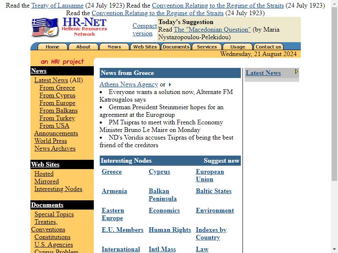The image size is (338, 253).
Task: Open the Athens News Agency link
Action: click(x=129, y=84)
